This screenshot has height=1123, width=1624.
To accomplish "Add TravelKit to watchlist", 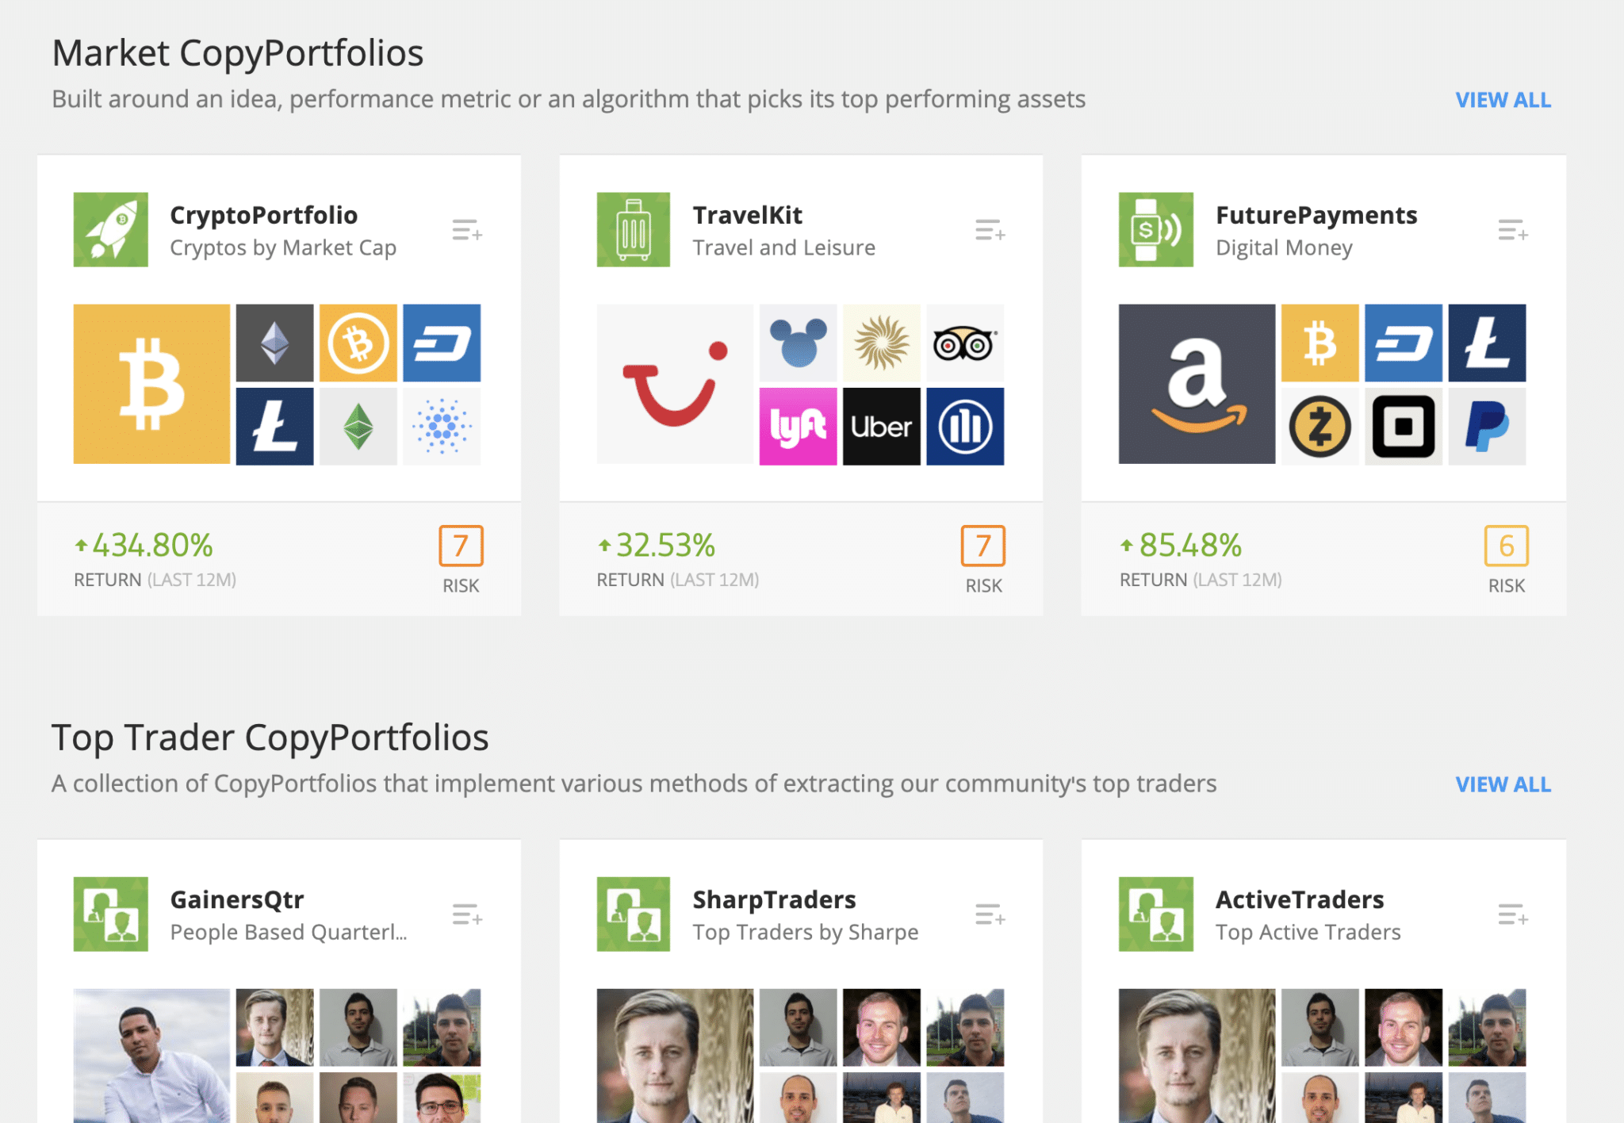I will coord(990,230).
